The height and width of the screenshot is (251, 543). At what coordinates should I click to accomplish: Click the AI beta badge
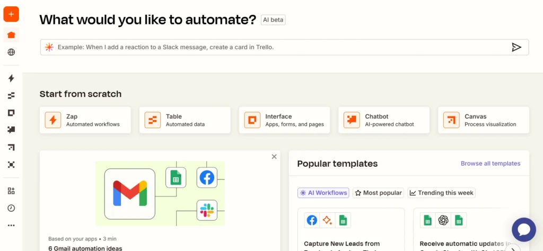pyautogui.click(x=273, y=20)
